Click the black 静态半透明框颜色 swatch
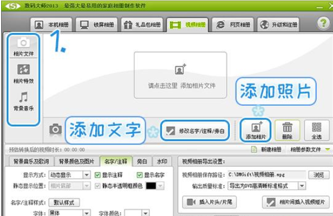This screenshot has width=333, height=216. pyautogui.click(x=151, y=186)
